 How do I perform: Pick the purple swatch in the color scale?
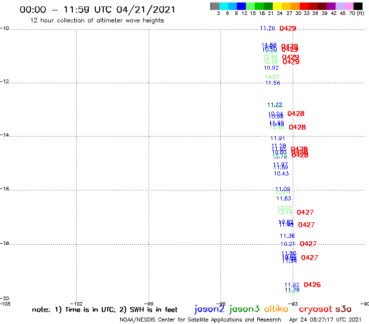pyautogui.click(x=331, y=6)
